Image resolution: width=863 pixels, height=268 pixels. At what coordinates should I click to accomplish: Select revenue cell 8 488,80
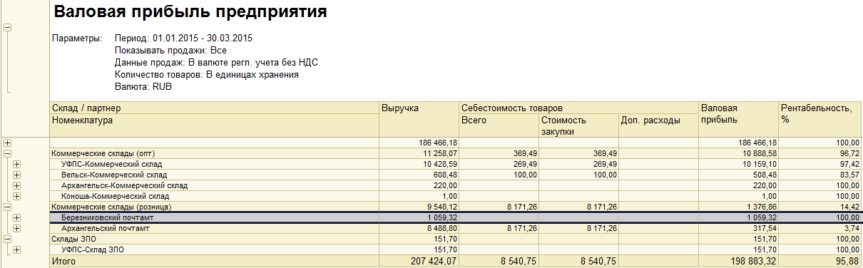419,228
